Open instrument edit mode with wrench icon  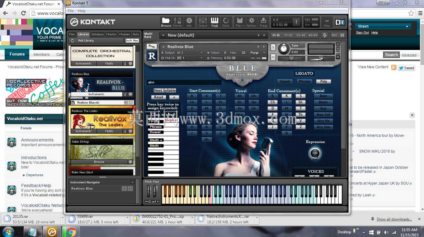tap(151, 47)
